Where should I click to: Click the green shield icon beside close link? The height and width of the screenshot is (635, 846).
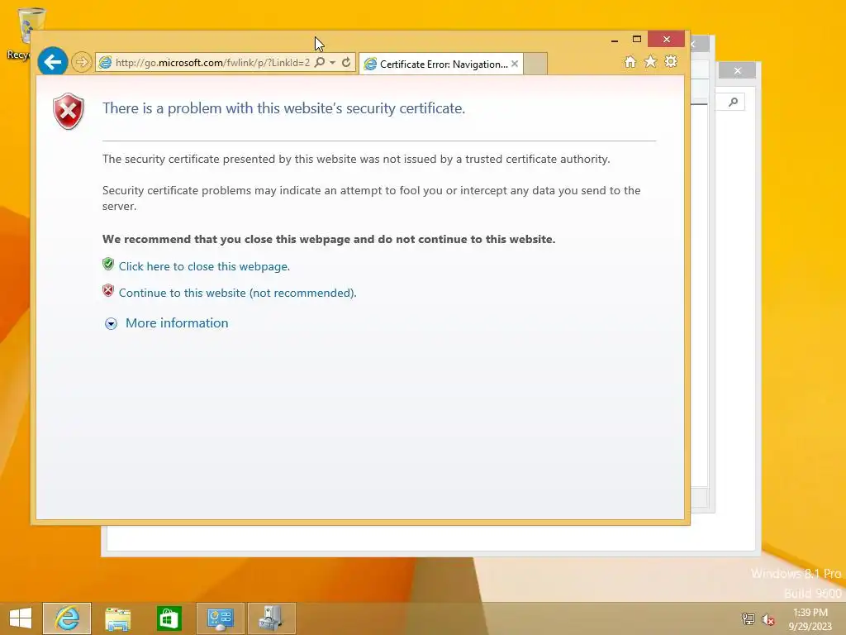(108, 264)
